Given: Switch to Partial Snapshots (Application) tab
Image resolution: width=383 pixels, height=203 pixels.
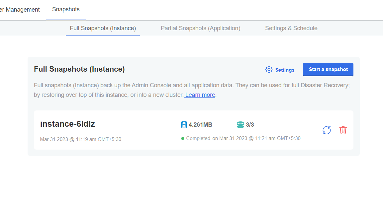Looking at the screenshot, I should pos(201,28).
